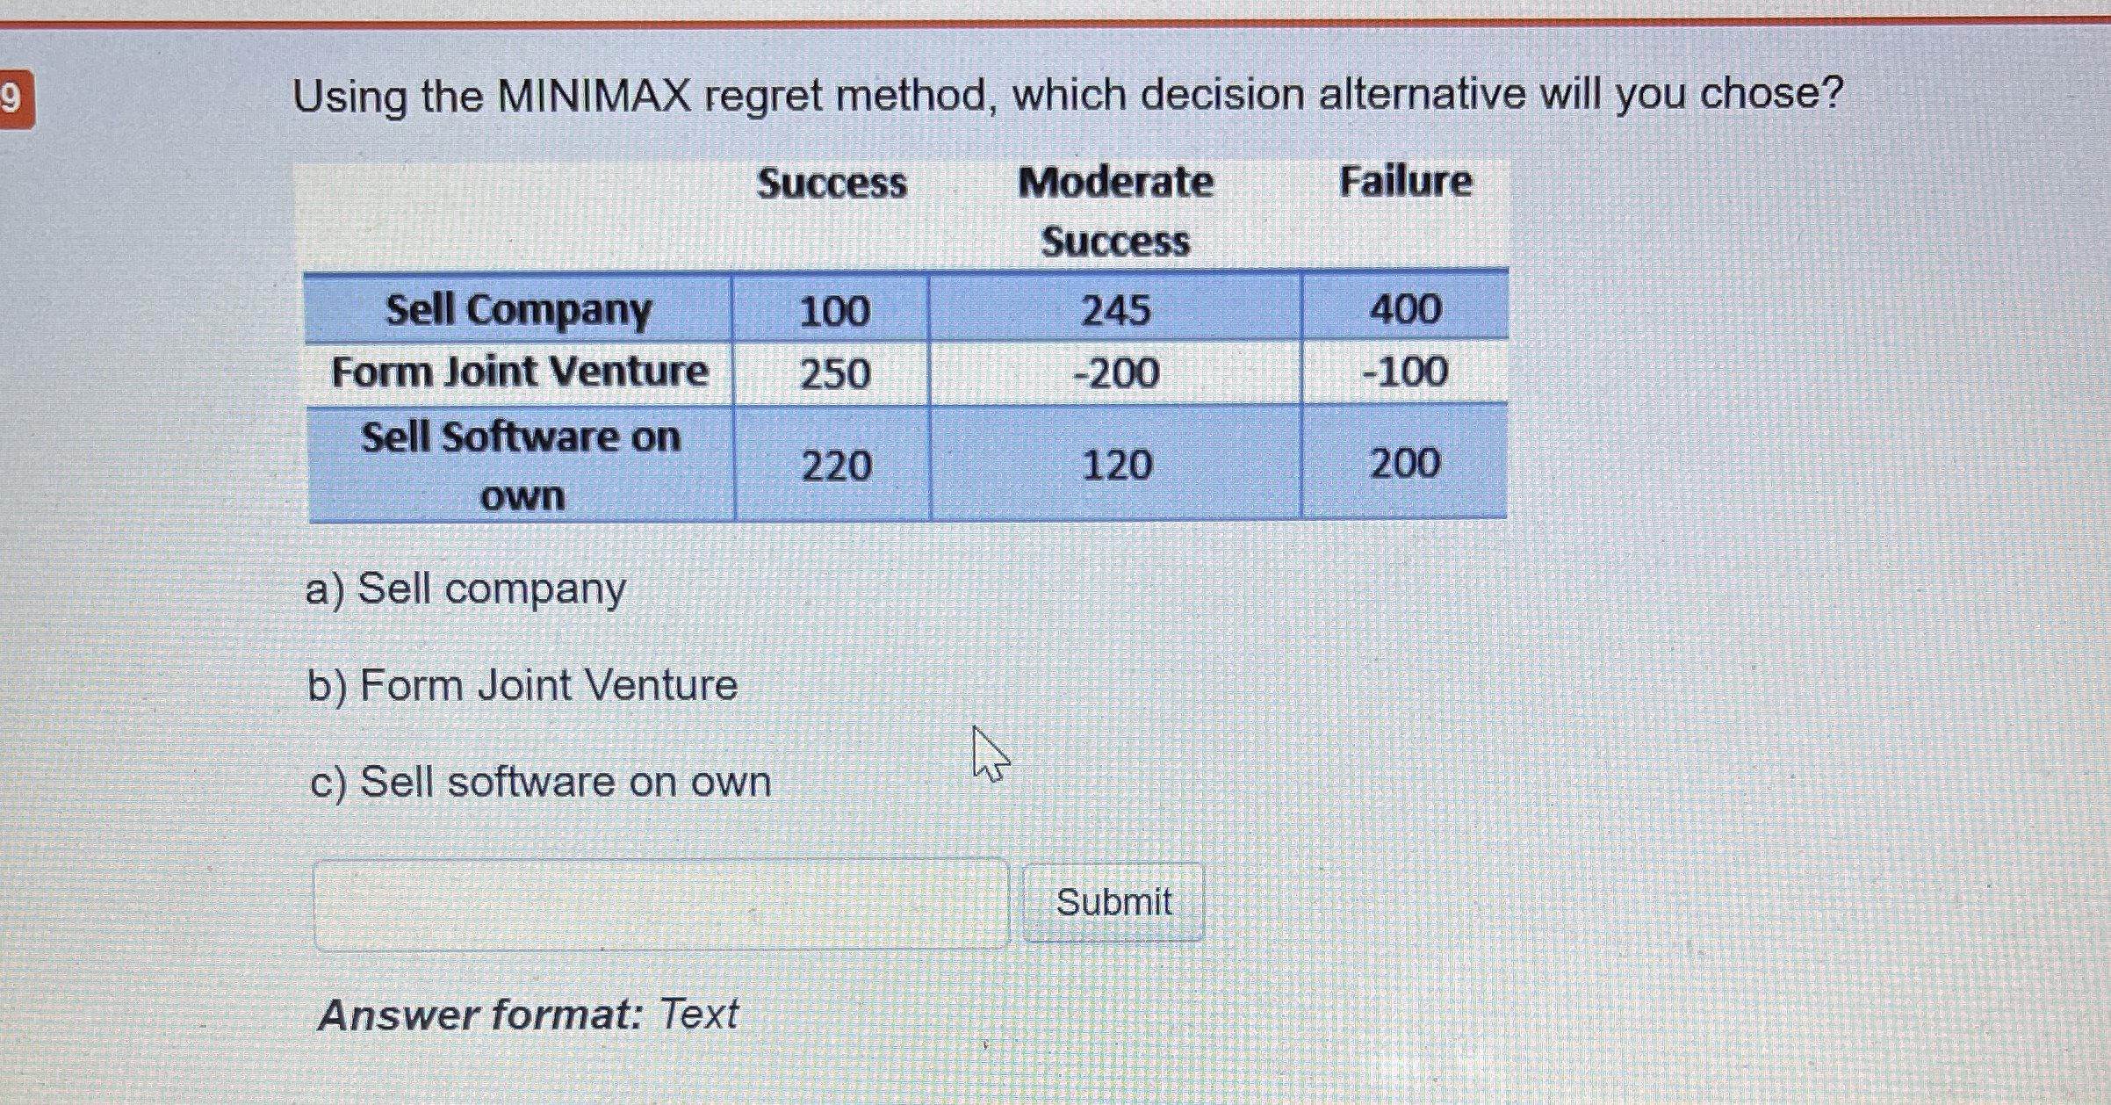Click the Success column header
2111x1105 pixels.
coord(831,184)
